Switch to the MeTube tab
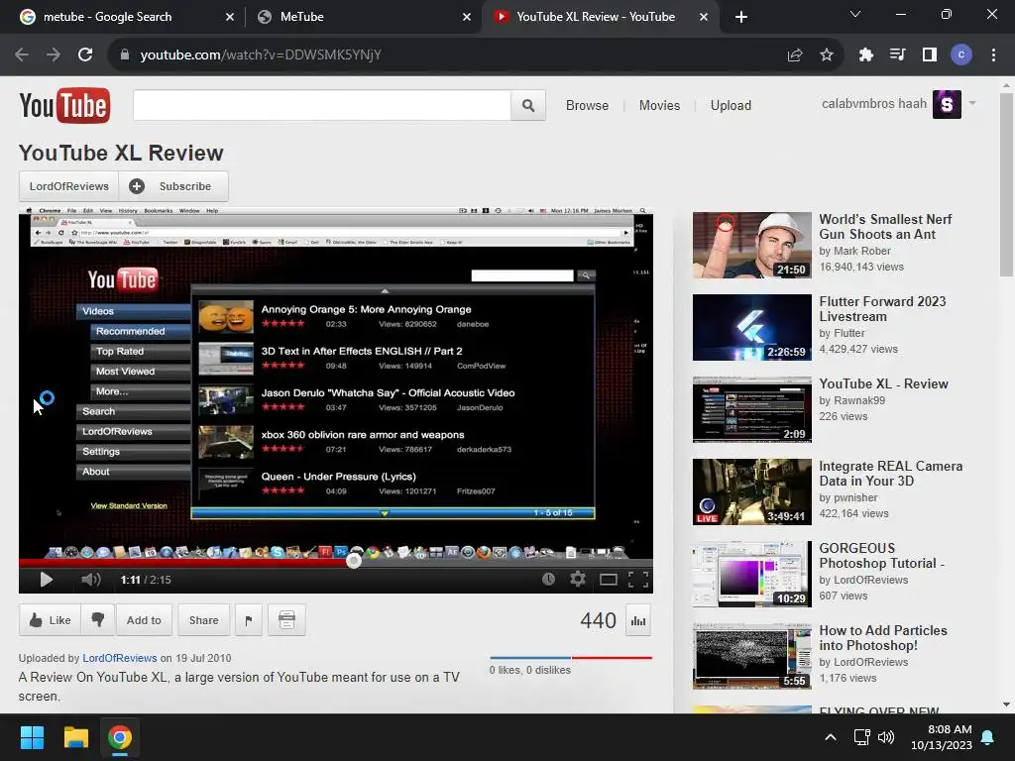Screen dimensions: 1015x761 (361, 17)
